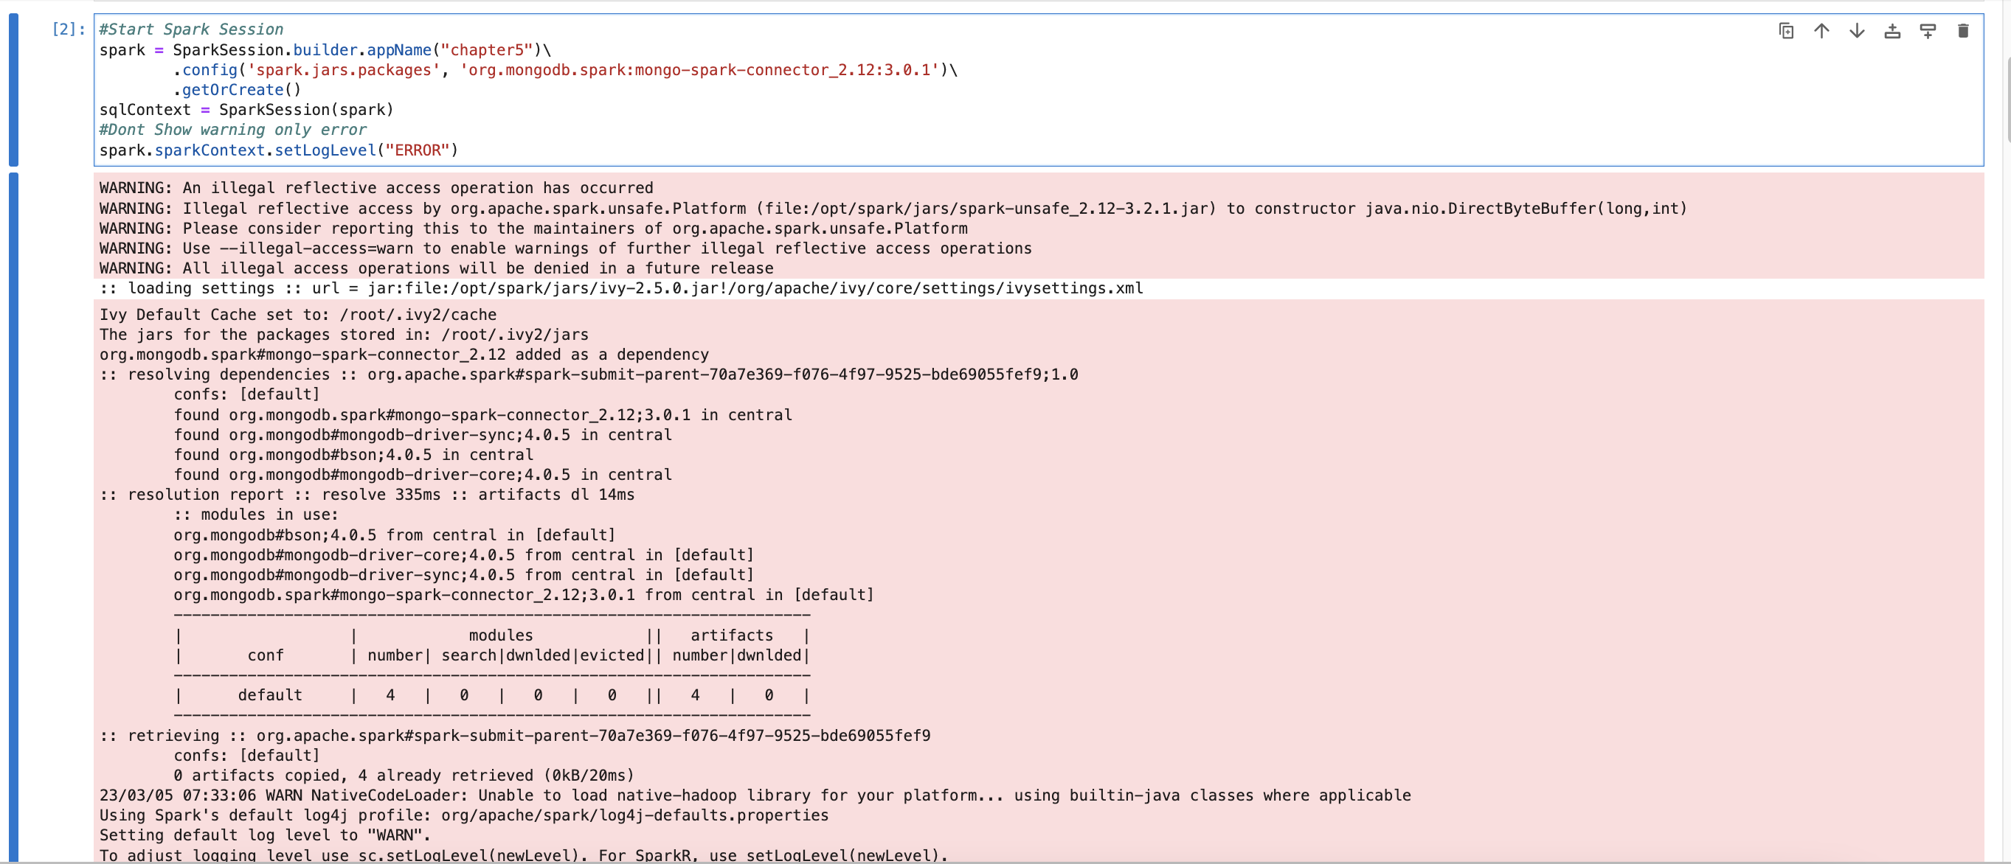Move the cell down with the down arrow

point(1856,30)
